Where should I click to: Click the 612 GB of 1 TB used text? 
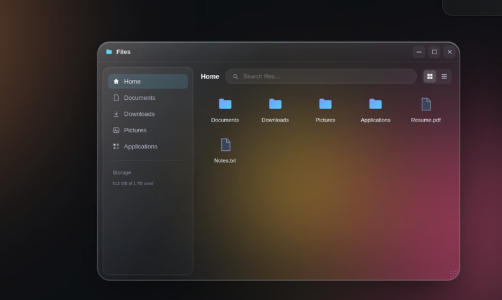coord(133,183)
